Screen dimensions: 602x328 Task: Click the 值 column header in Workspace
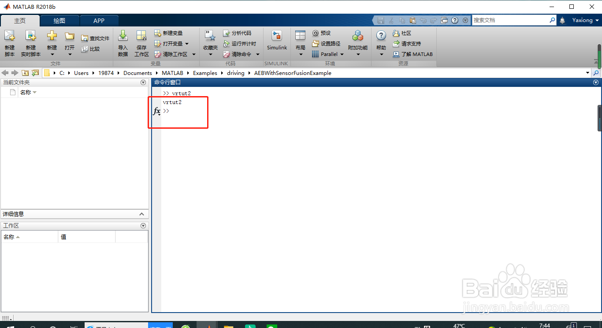[87, 237]
